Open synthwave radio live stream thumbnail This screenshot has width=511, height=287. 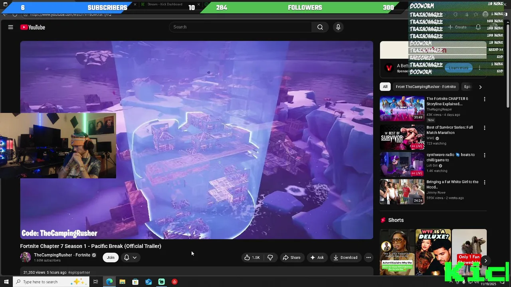402,165
